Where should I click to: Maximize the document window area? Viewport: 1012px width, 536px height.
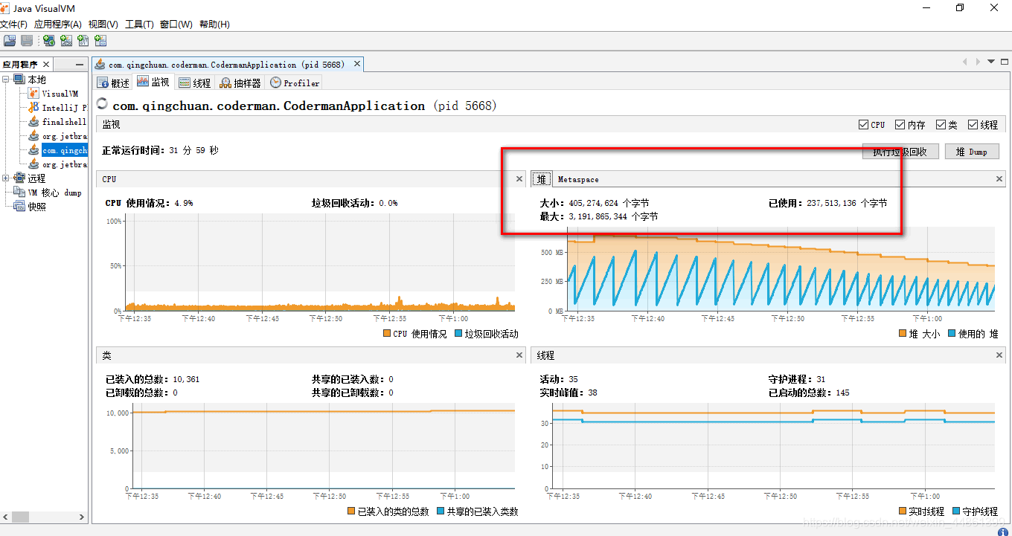tap(1004, 62)
